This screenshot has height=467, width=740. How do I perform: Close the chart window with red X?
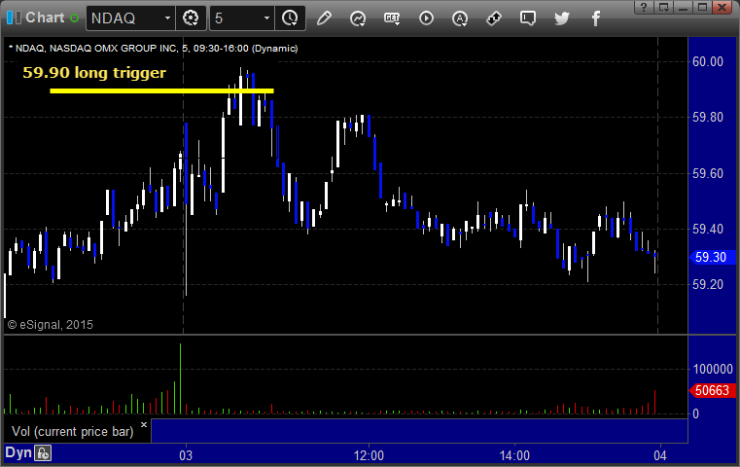point(722,7)
